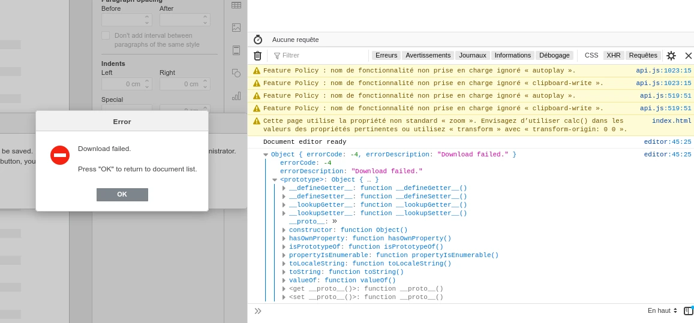
Task: Check "Don't add interval between paragraphs" box
Action: tap(106, 36)
